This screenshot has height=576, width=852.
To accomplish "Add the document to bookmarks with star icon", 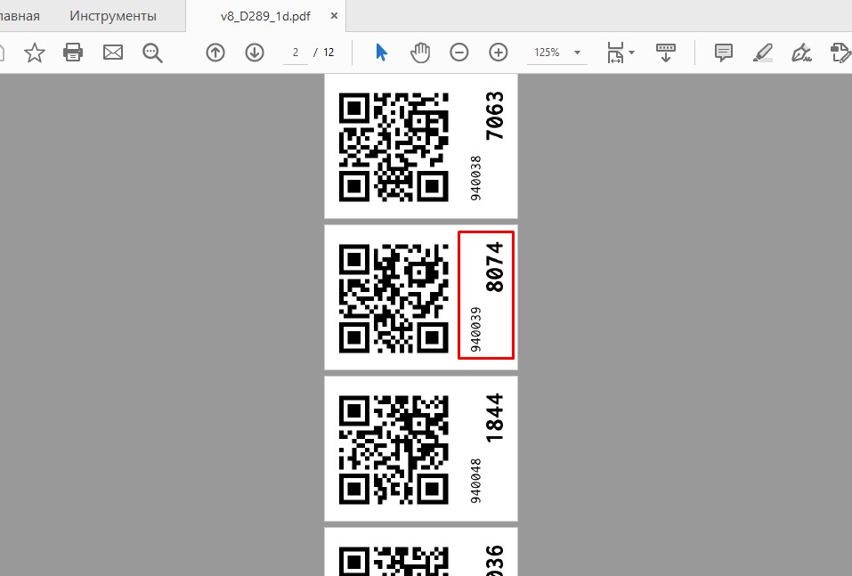I will pos(35,53).
